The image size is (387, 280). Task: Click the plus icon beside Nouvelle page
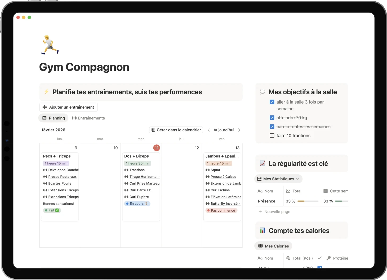(x=260, y=212)
